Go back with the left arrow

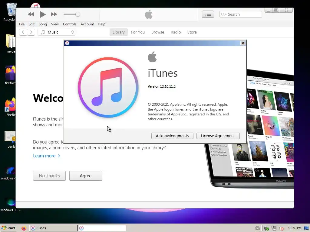pos(23,32)
